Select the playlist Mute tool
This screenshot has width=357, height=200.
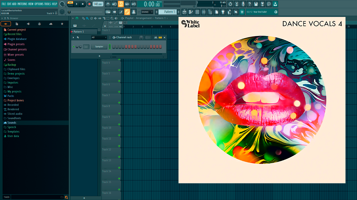tap(96, 18)
